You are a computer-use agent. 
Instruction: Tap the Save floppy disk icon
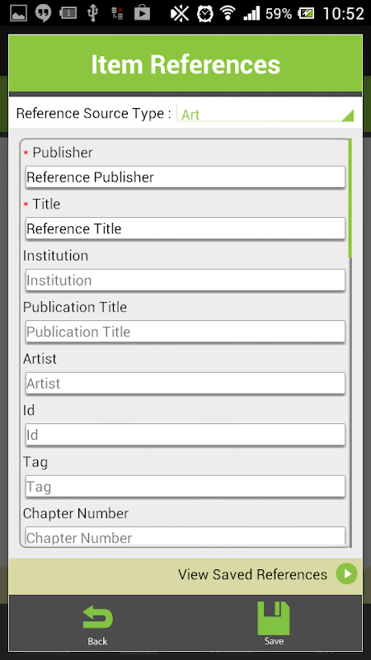(274, 618)
